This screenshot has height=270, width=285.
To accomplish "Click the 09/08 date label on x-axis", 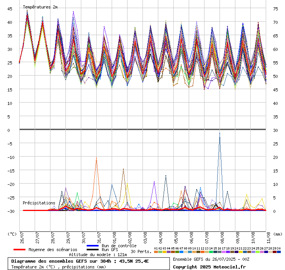I will (x=238, y=238).
